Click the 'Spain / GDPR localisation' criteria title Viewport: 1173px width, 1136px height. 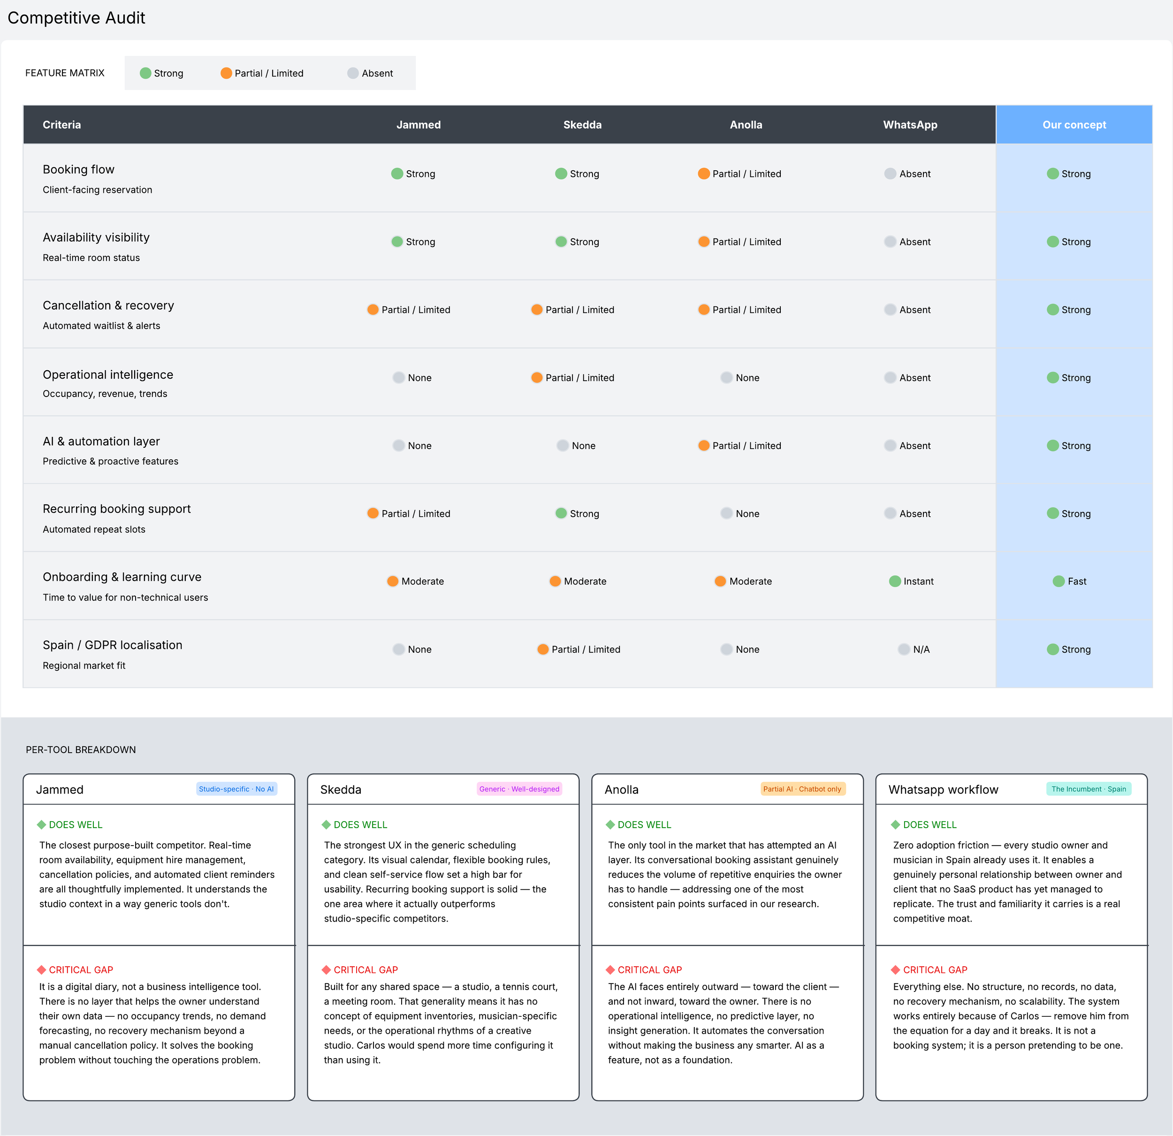click(113, 645)
